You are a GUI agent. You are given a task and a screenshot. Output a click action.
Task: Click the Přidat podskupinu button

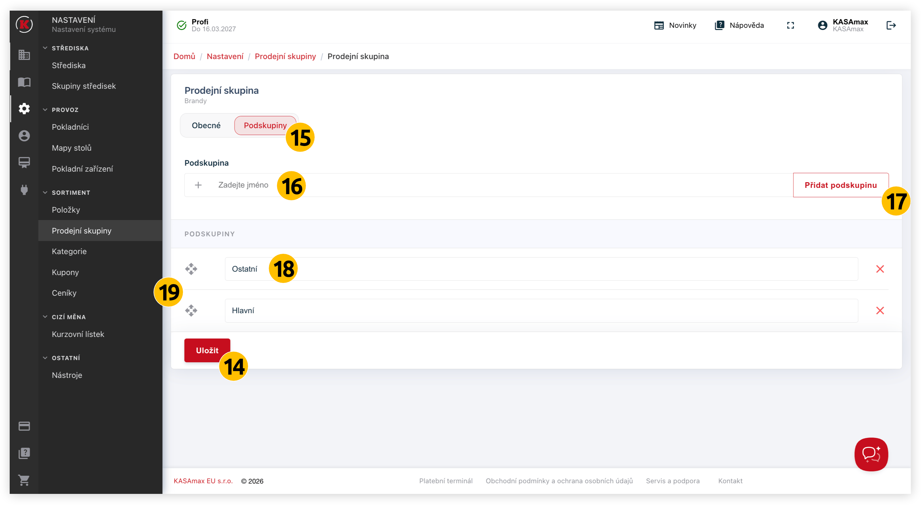[x=840, y=185]
